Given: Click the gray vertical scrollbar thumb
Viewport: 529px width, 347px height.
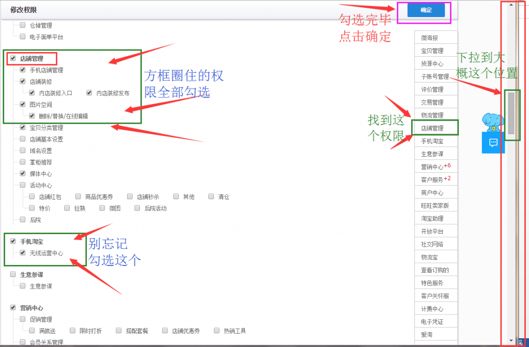Looking at the screenshot, I should click(x=511, y=113).
